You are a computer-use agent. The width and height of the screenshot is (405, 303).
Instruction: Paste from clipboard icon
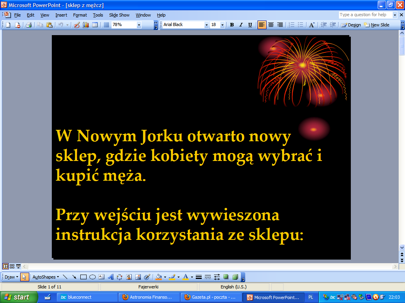click(49, 25)
